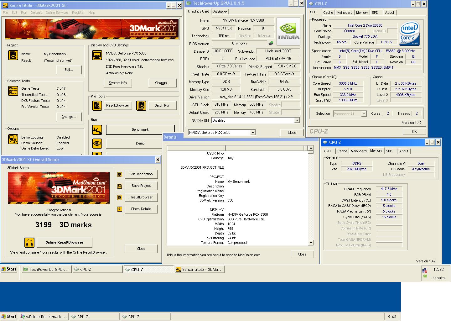Open the GPU selection dropdown in GPU-Z
451x321 pixels.
click(x=253, y=133)
